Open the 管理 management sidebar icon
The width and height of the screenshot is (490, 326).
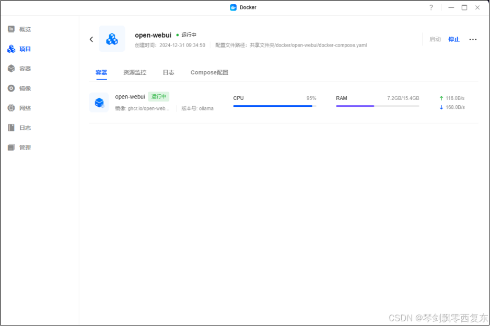click(11, 148)
